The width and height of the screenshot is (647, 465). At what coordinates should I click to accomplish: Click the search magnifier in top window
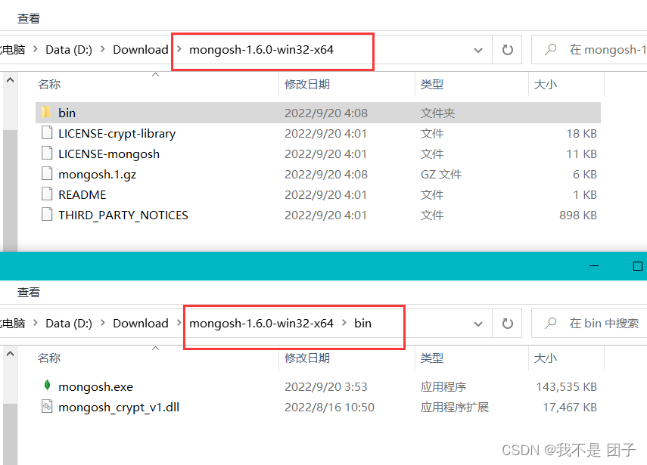(x=550, y=49)
